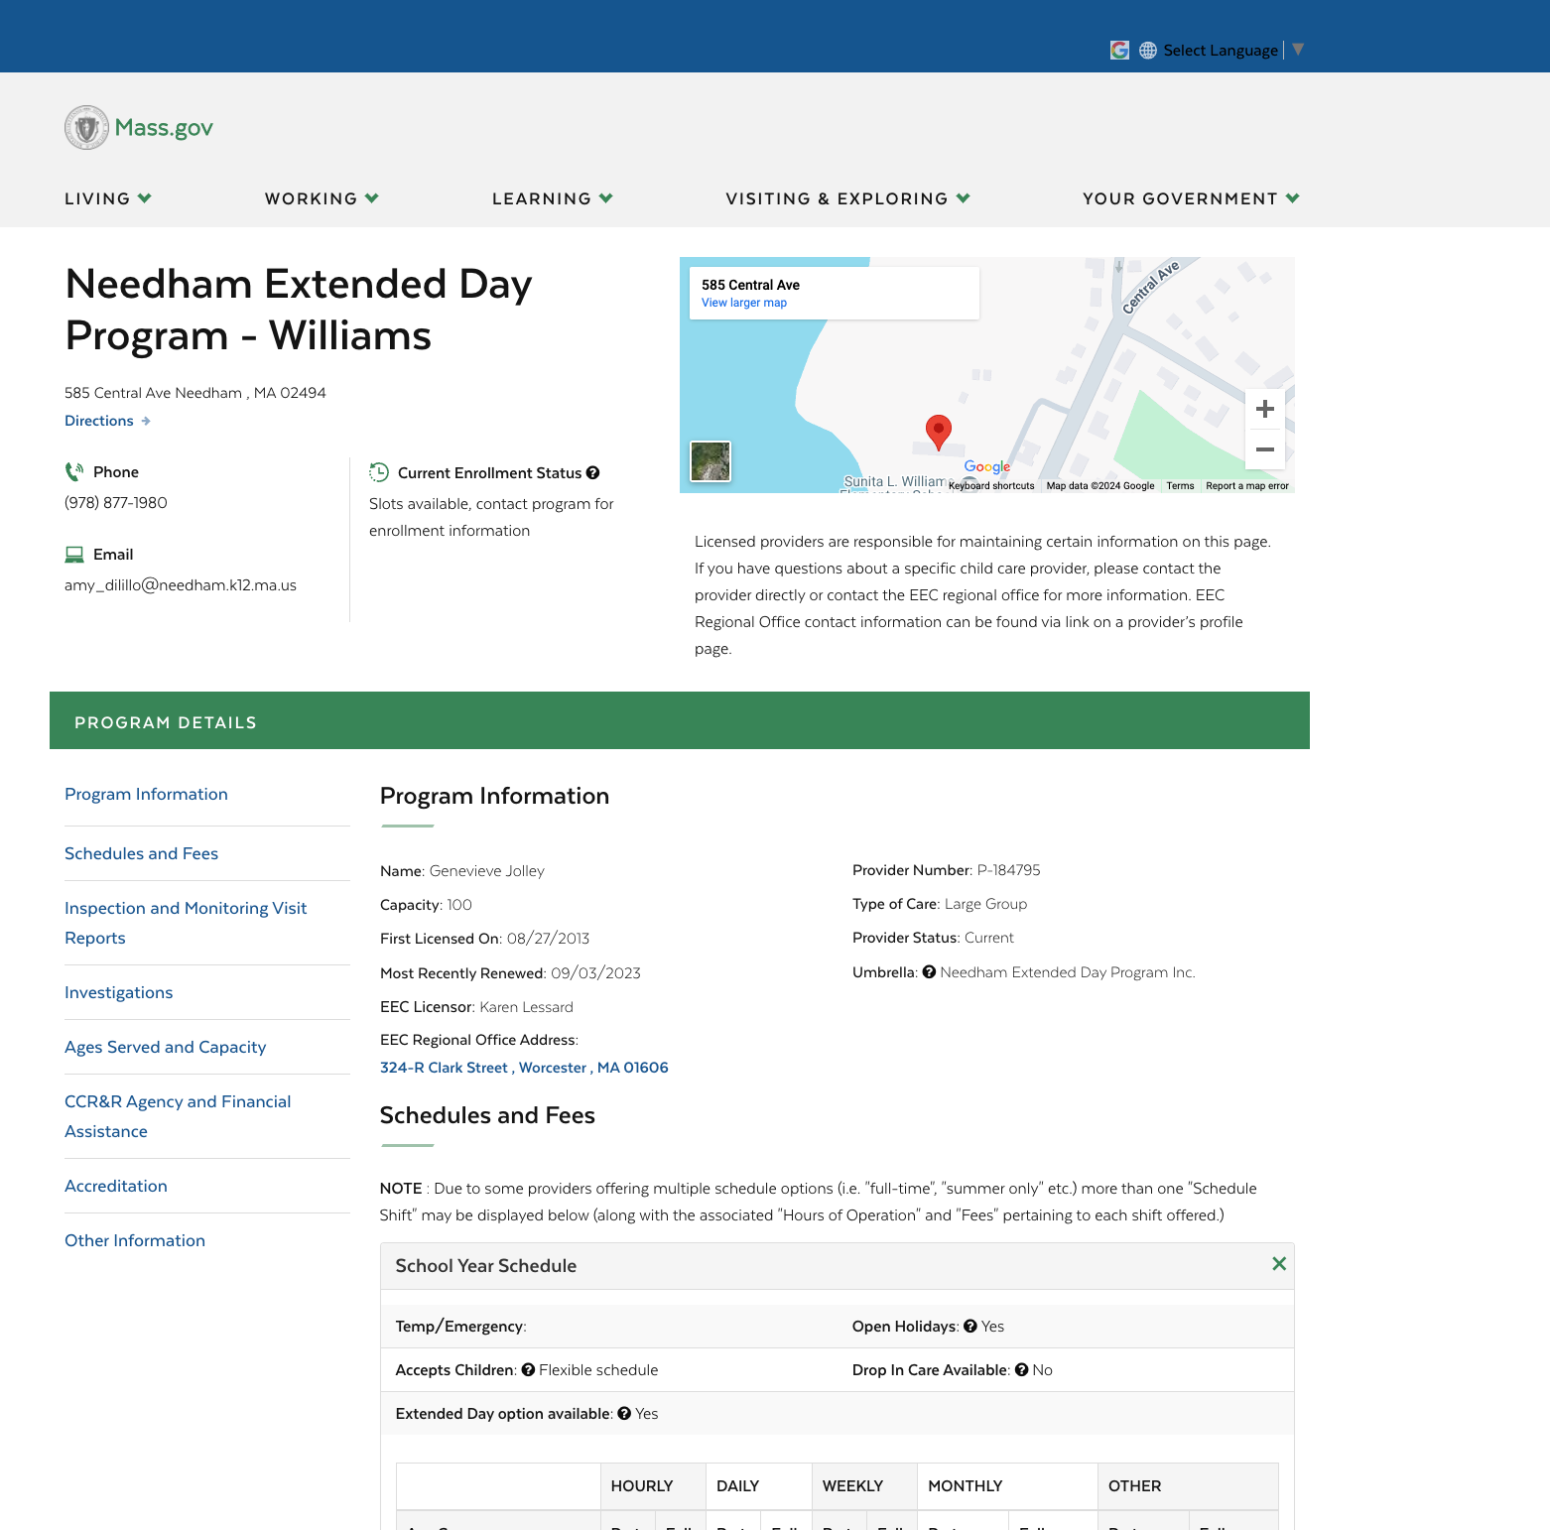Click the Google logo on map
The height and width of the screenshot is (1530, 1550).
(987, 466)
